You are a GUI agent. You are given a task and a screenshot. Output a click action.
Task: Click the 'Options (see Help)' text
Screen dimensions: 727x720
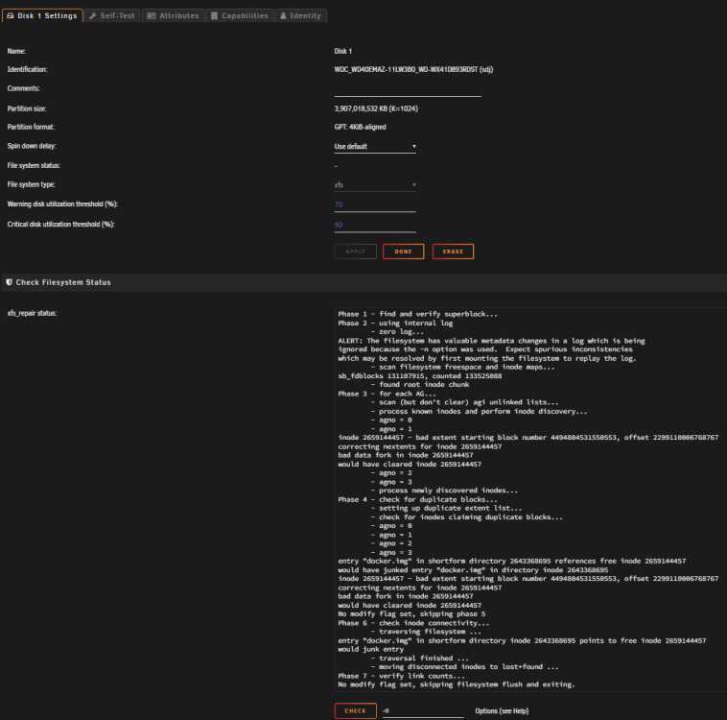tap(502, 710)
